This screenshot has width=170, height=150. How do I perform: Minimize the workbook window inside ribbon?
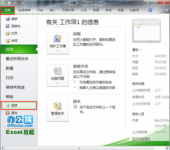point(156,11)
